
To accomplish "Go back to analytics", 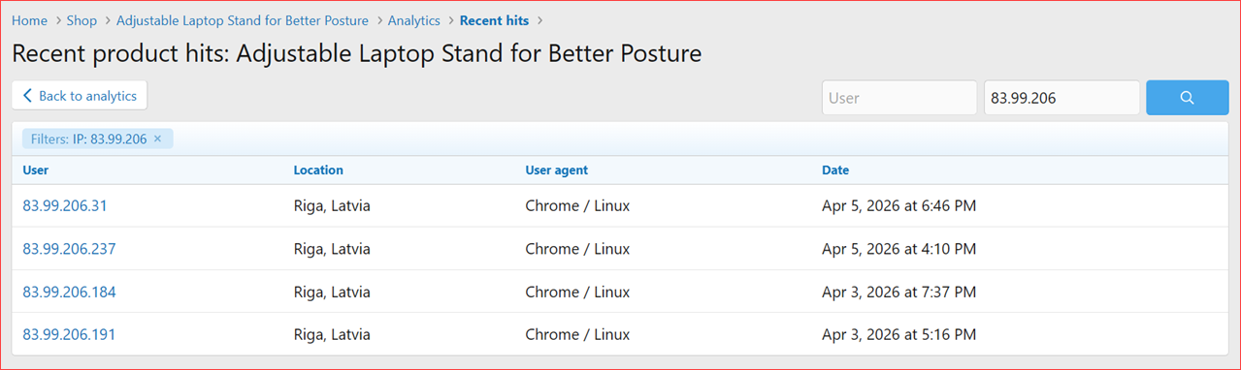I will pyautogui.click(x=80, y=96).
